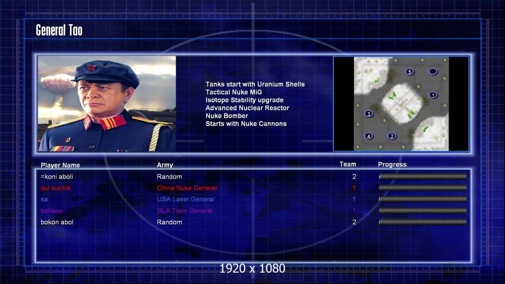Click team number 1 for boliano
505x284 pixels.
coord(354,211)
